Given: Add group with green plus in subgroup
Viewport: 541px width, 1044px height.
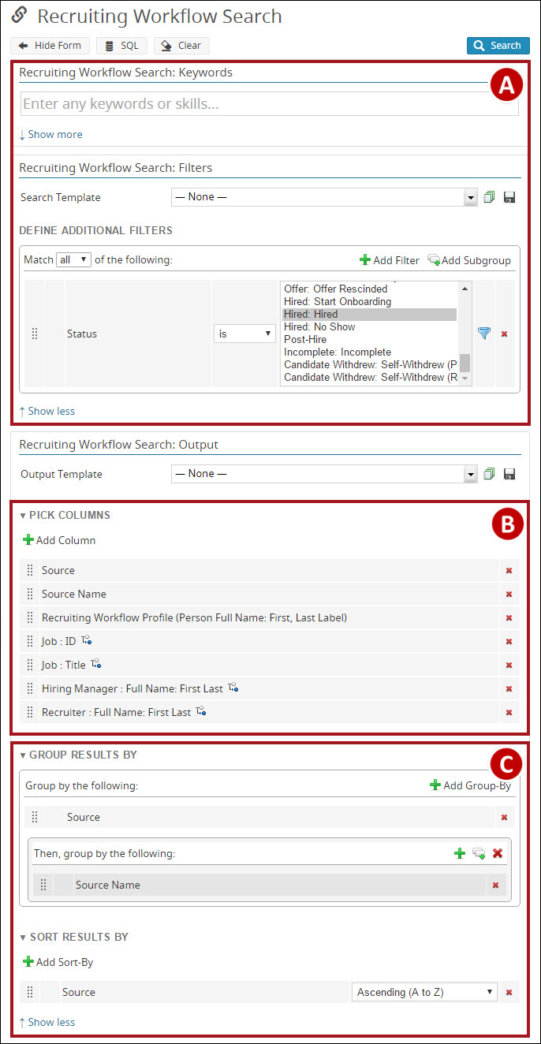Looking at the screenshot, I should click(x=460, y=853).
